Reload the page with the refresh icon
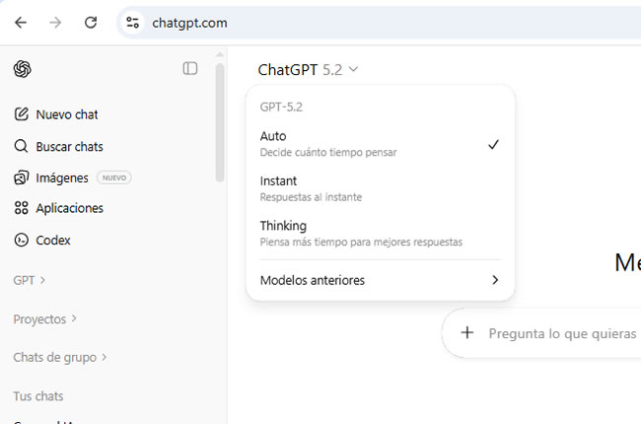The width and height of the screenshot is (641, 424). click(x=91, y=23)
